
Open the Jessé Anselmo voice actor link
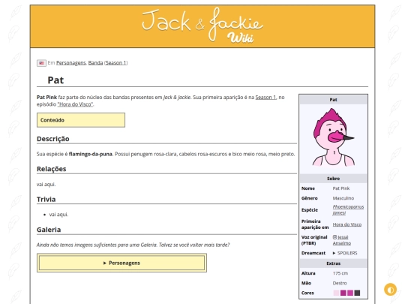342,240
